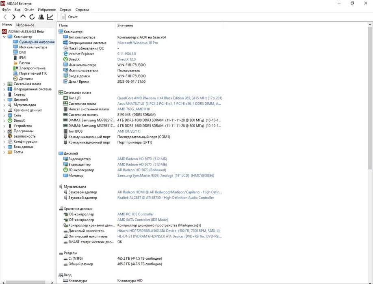Viewport: 373px width, 284px height.
Task: Open the graph chart toolbar icon
Action: (50, 17)
